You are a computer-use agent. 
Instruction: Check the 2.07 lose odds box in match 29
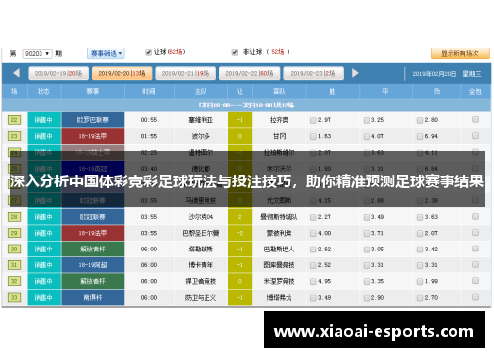[x=420, y=234]
